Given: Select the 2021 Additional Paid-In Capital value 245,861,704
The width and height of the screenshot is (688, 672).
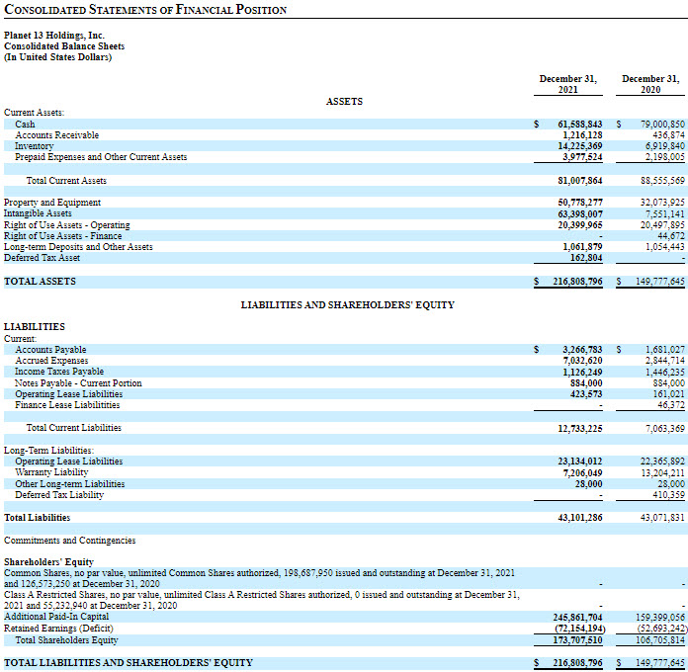Looking at the screenshot, I should [572, 617].
